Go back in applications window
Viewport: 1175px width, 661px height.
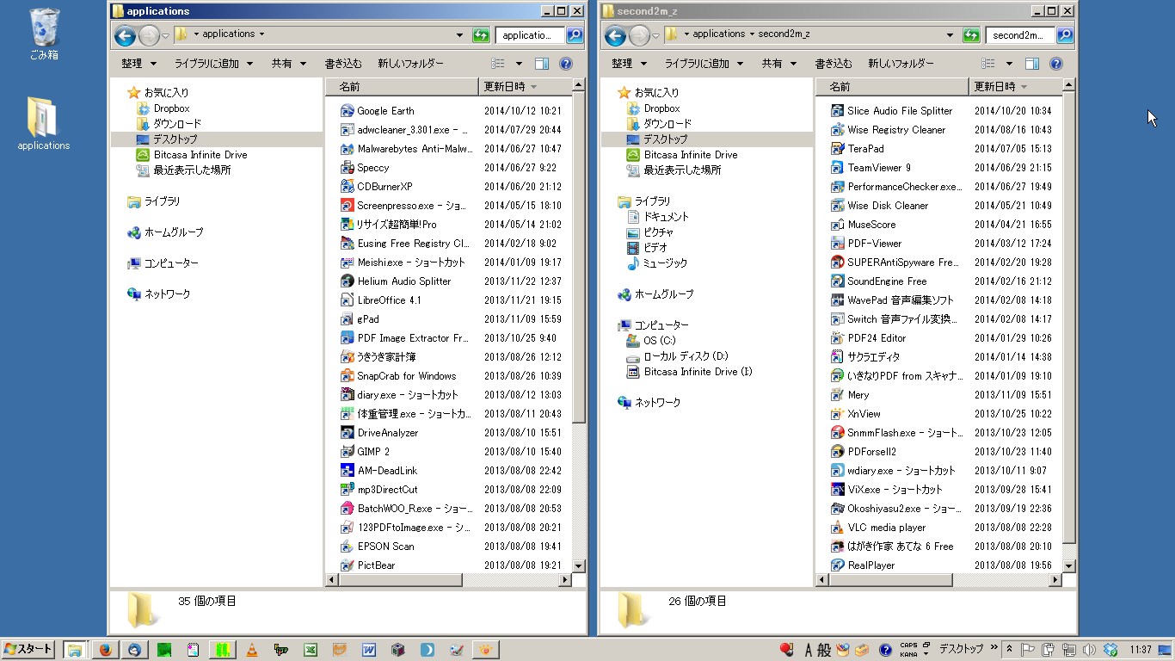click(x=126, y=35)
